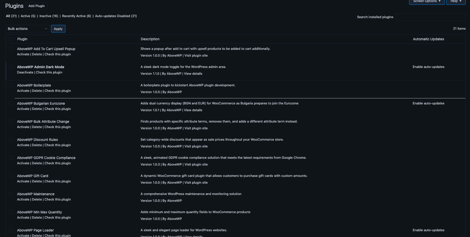The height and width of the screenshot is (237, 470).
Task: Deactivate AboveWP Admin Dark Mode
Action: pyautogui.click(x=25, y=72)
